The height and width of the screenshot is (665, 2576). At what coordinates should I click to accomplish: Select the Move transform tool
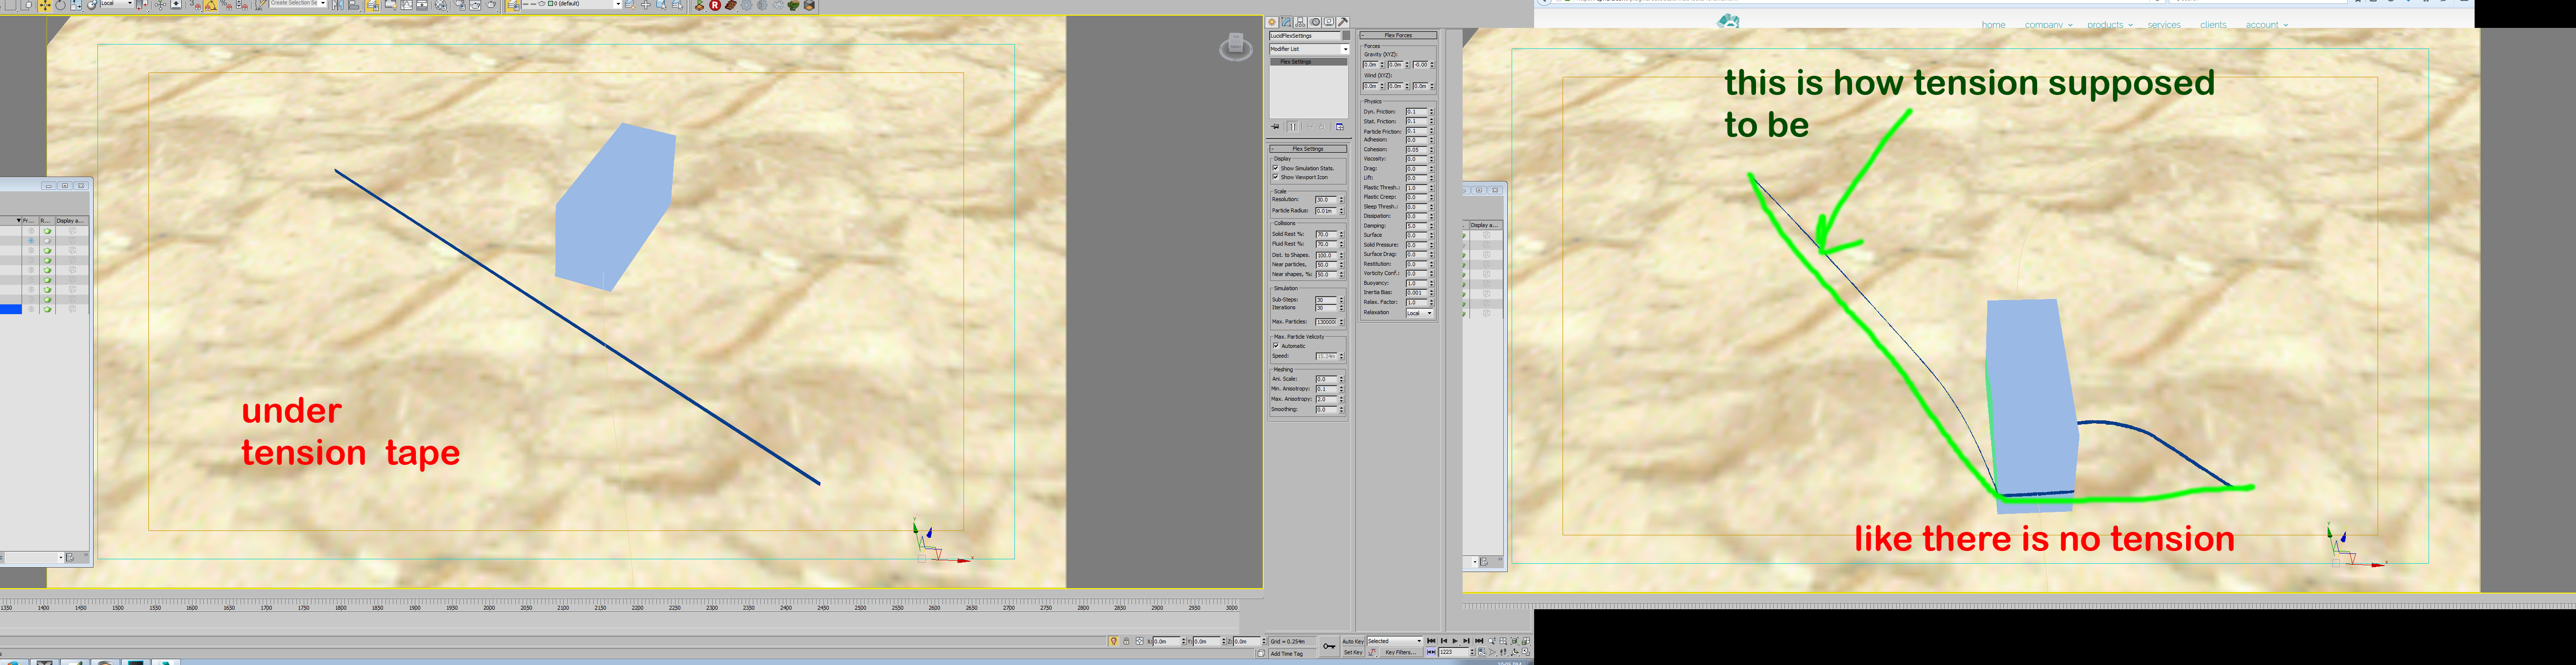coord(45,5)
